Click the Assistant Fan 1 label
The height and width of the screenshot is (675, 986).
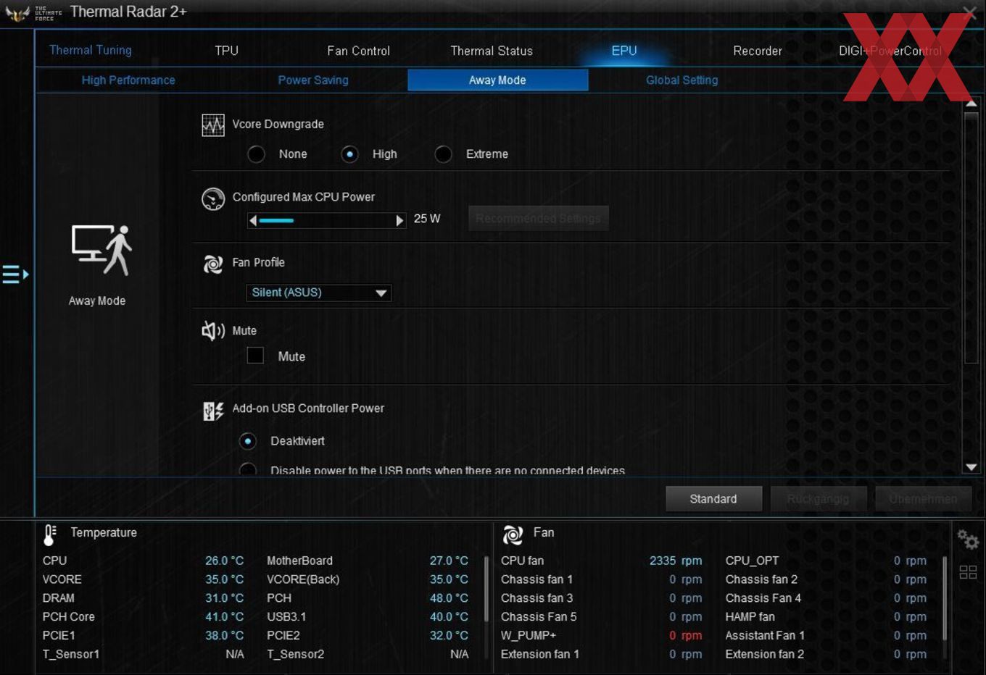765,635
